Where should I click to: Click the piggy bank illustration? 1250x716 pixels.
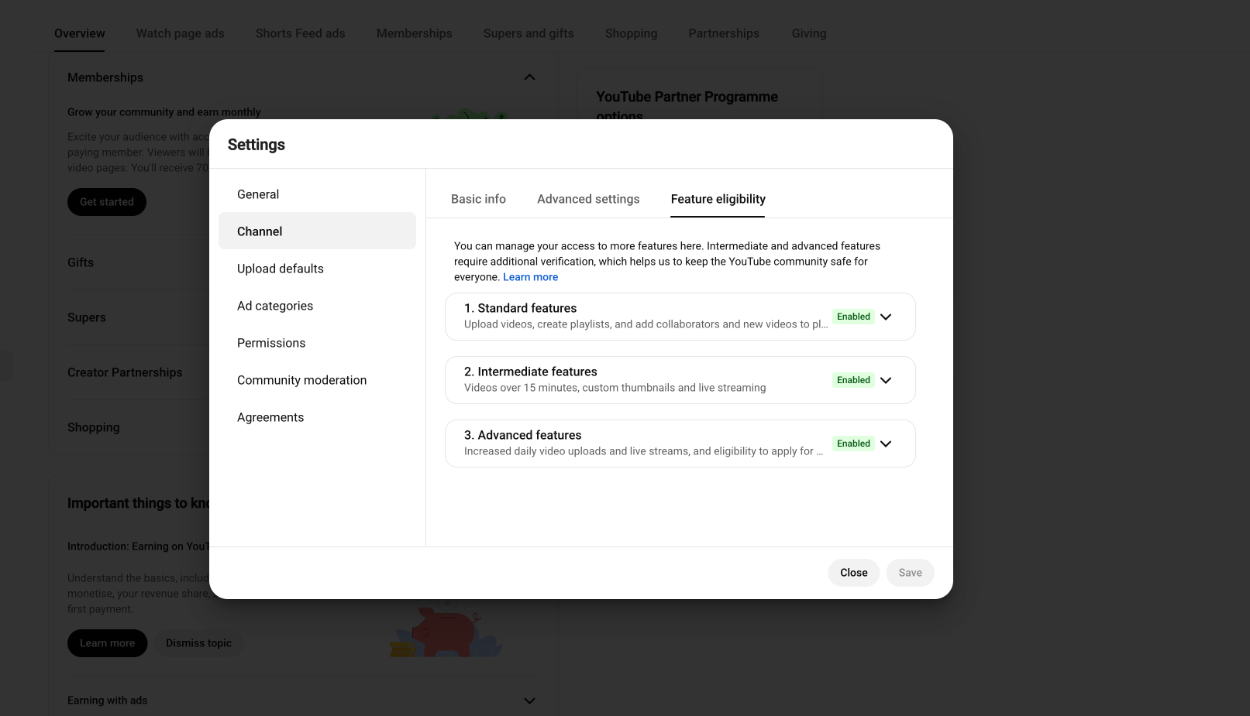tap(447, 630)
